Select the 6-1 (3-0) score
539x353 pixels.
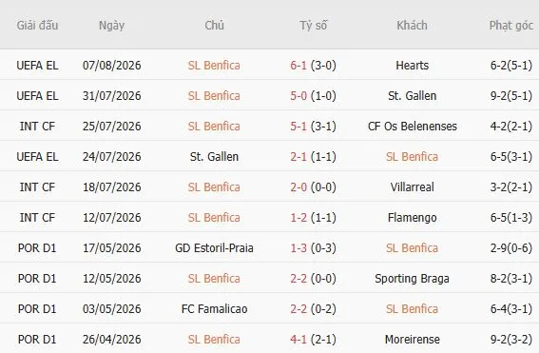[x=313, y=66]
